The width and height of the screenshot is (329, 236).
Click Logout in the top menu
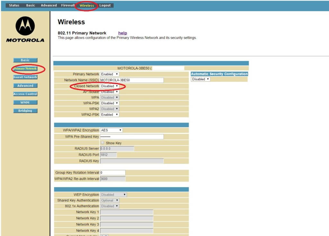coord(105,5)
